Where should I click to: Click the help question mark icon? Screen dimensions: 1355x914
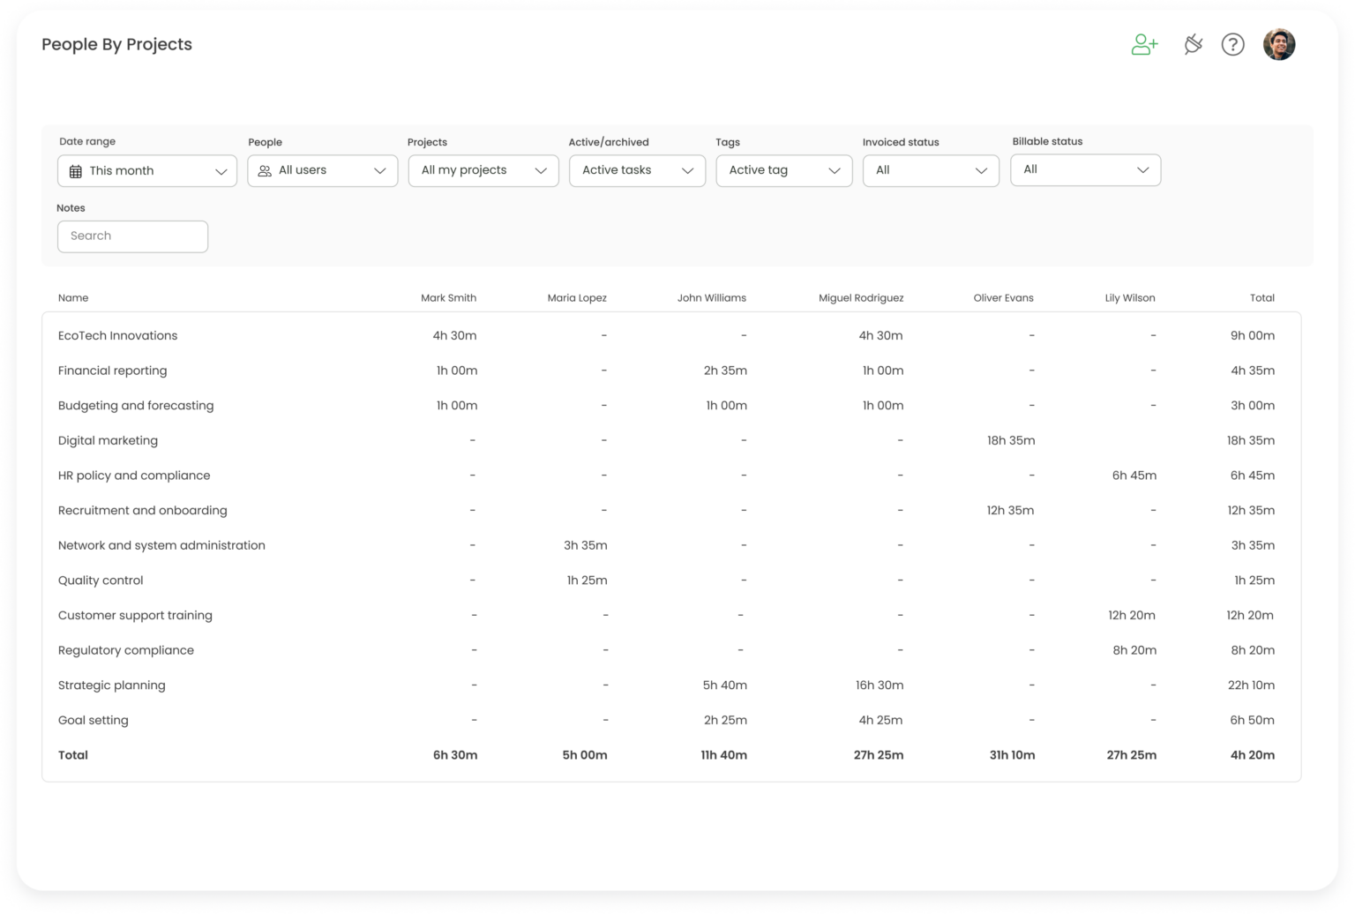[1233, 44]
